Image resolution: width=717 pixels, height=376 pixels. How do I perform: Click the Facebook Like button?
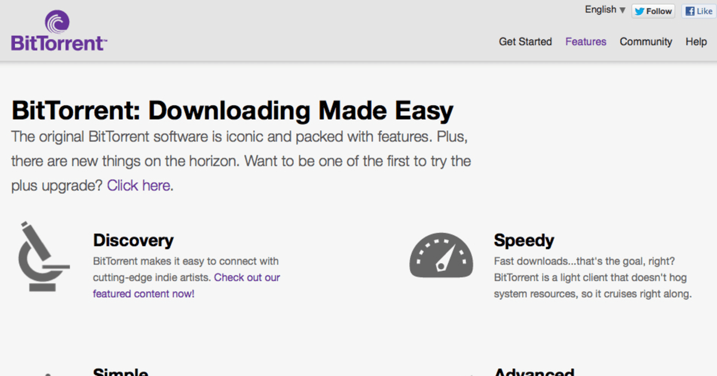(x=699, y=11)
